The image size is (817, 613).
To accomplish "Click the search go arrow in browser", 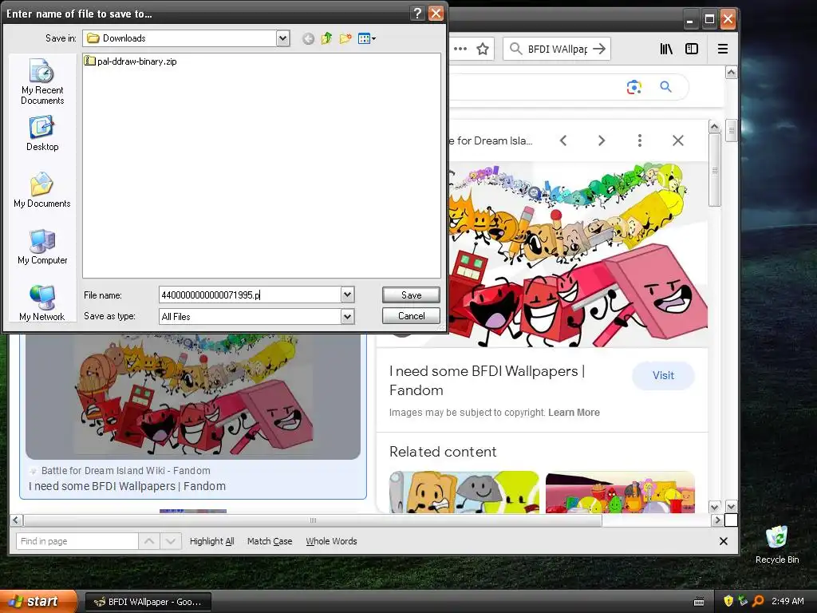I will pos(599,49).
